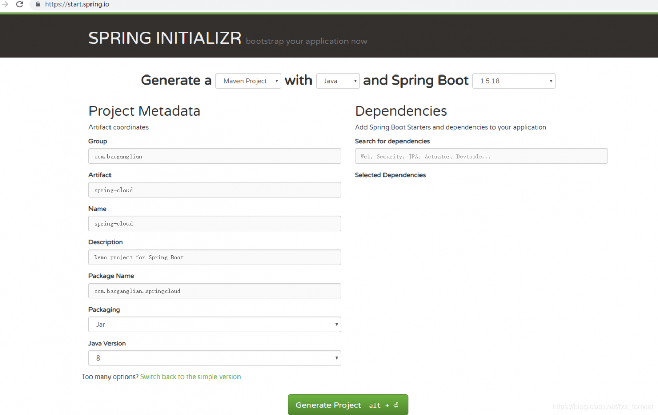Click the Java Version label
This screenshot has width=658, height=415.
pos(107,343)
